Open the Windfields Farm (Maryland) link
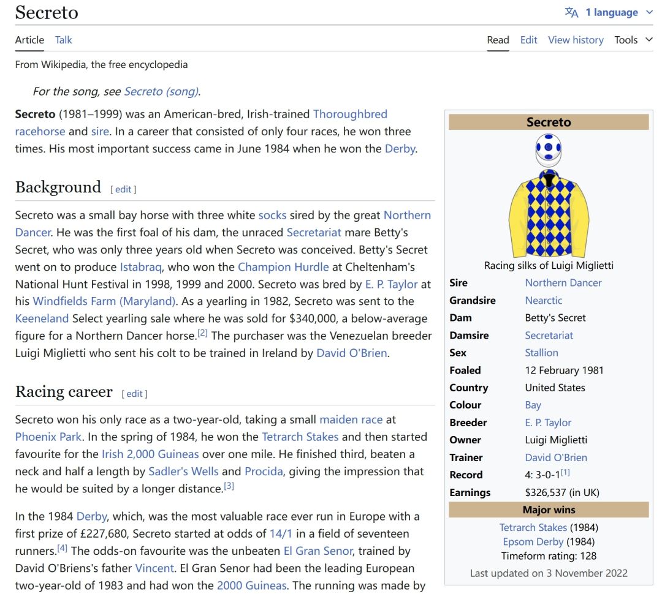 (104, 301)
